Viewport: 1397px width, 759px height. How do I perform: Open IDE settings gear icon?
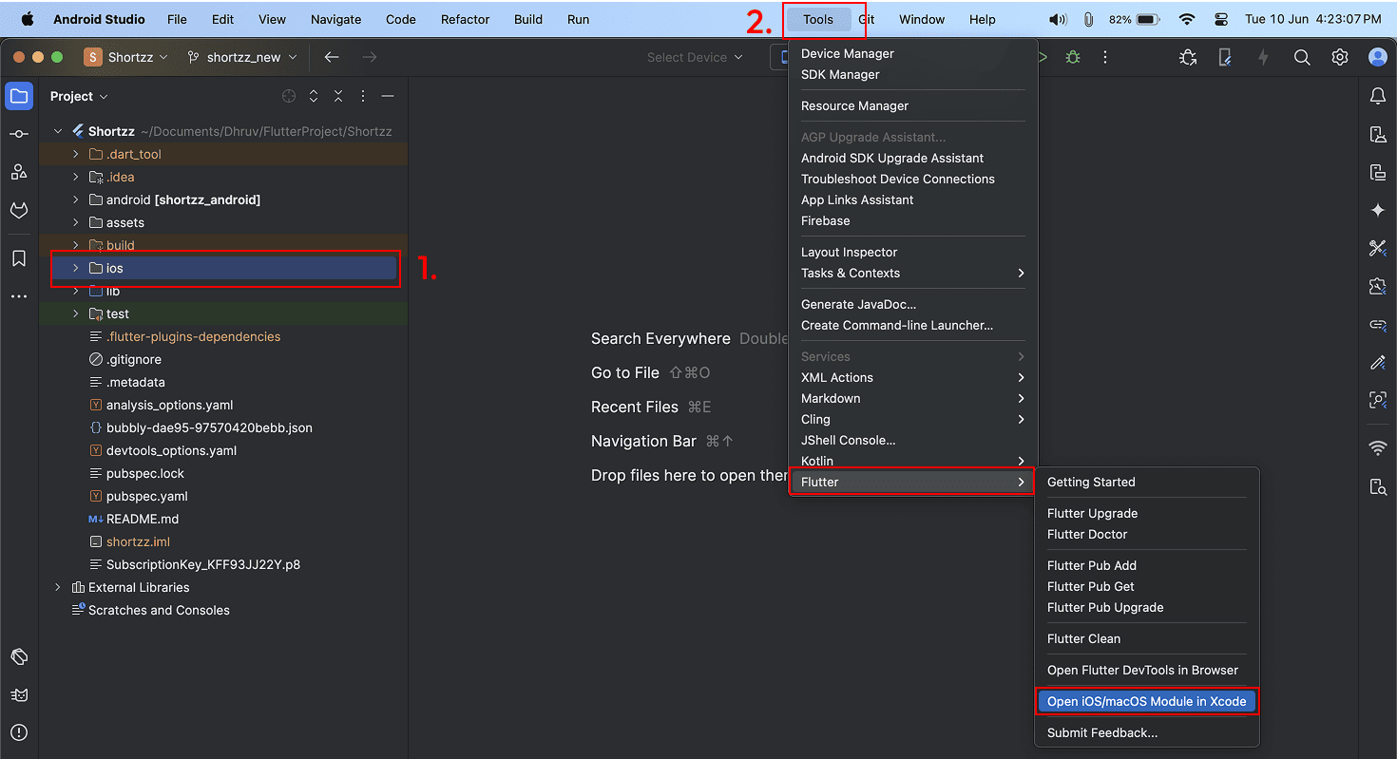[1340, 58]
